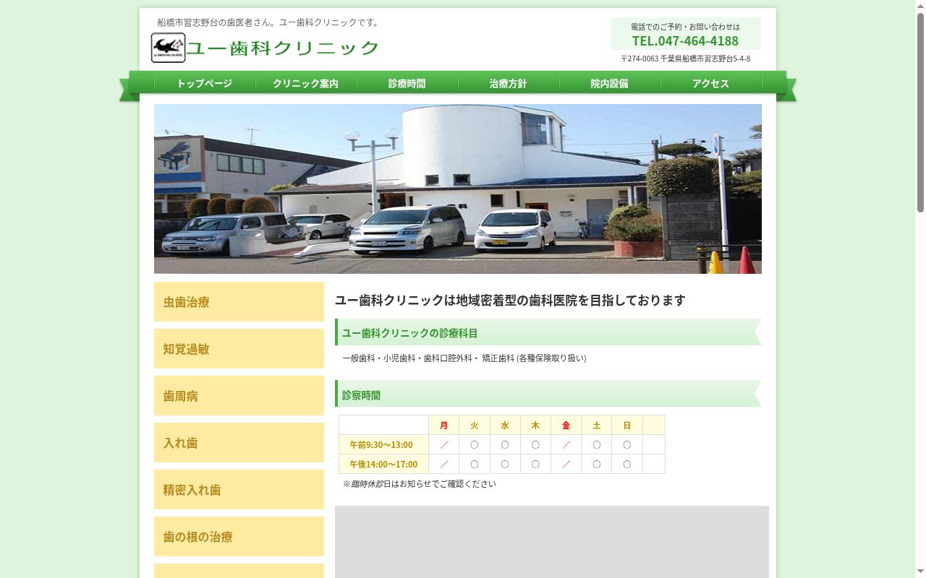The width and height of the screenshot is (926, 578).
Task: Click the 診察時間 section heading
Action: click(548, 394)
